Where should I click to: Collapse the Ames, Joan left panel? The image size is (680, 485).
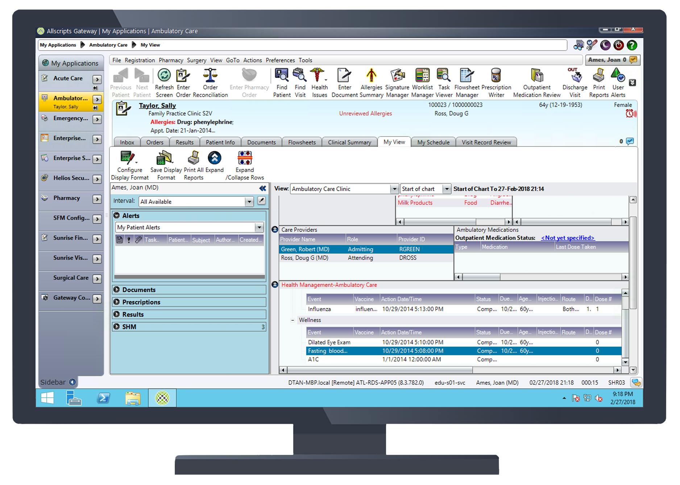tap(262, 188)
